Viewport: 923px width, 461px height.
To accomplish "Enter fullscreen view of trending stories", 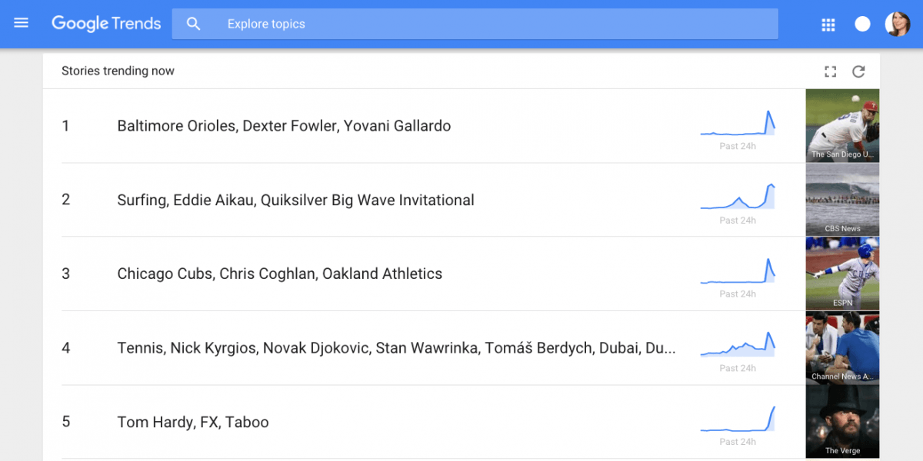I will point(830,71).
